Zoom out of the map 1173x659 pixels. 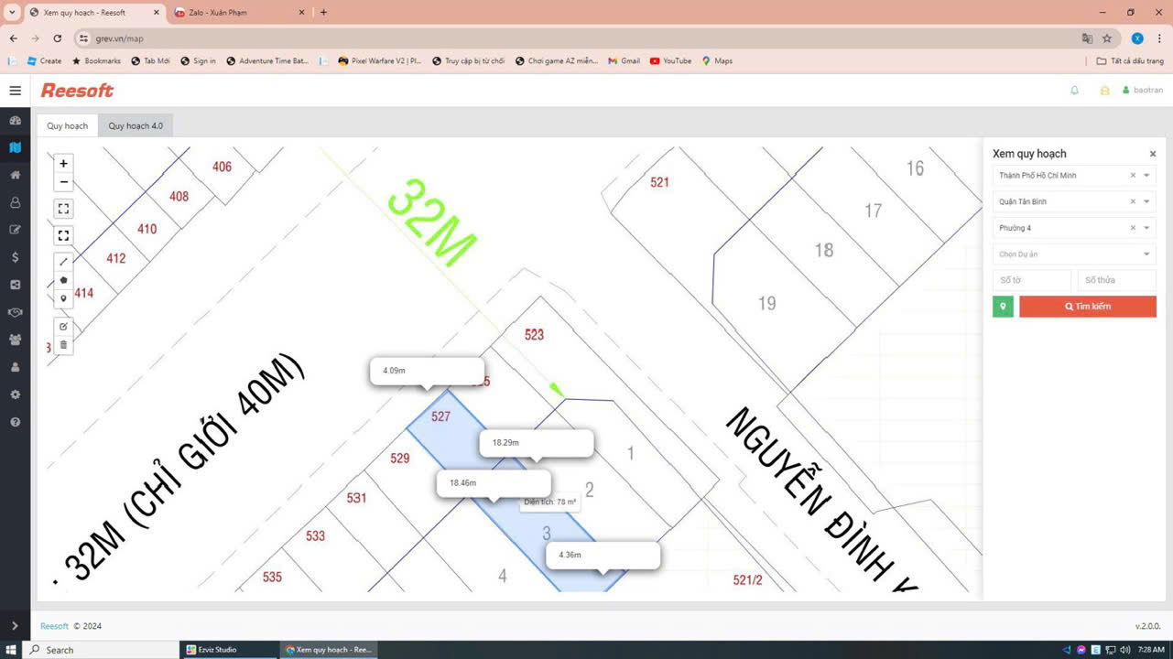tap(63, 182)
